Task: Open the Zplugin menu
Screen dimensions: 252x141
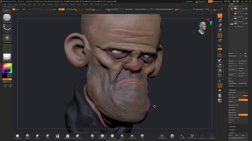Action: point(106,4)
